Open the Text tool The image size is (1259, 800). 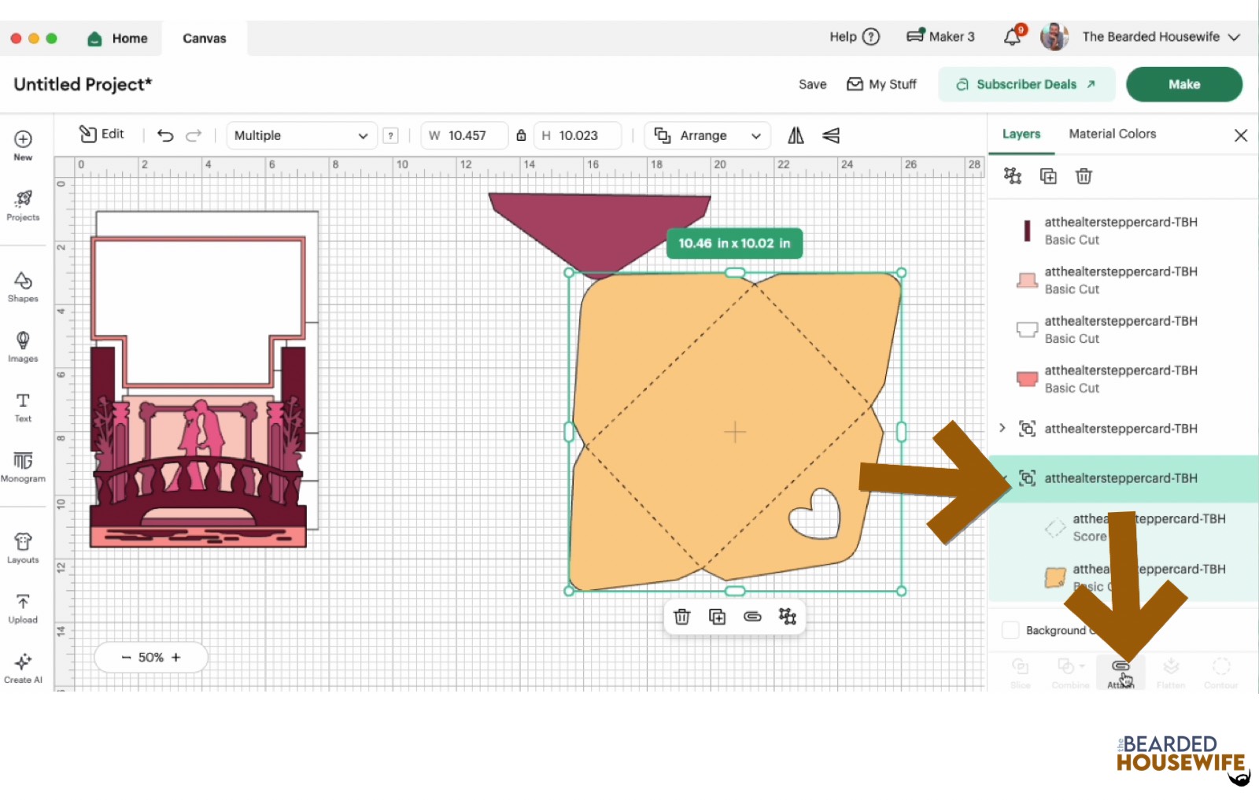pos(23,407)
